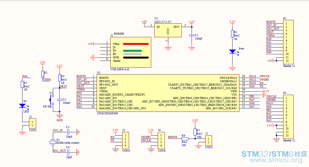Click the SWDIO/PA13 pin name inside U2

tap(228, 81)
